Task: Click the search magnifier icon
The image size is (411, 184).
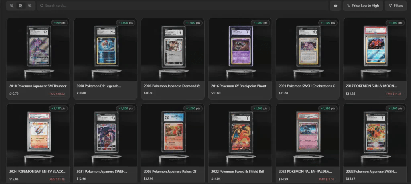Action: point(42,6)
